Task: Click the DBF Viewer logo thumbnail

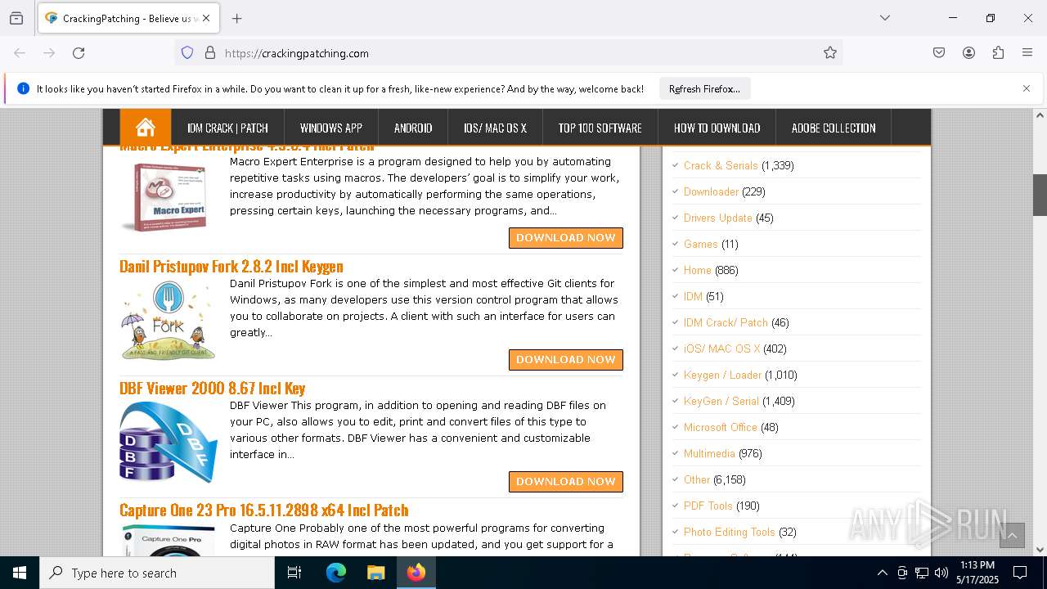Action: [169, 442]
